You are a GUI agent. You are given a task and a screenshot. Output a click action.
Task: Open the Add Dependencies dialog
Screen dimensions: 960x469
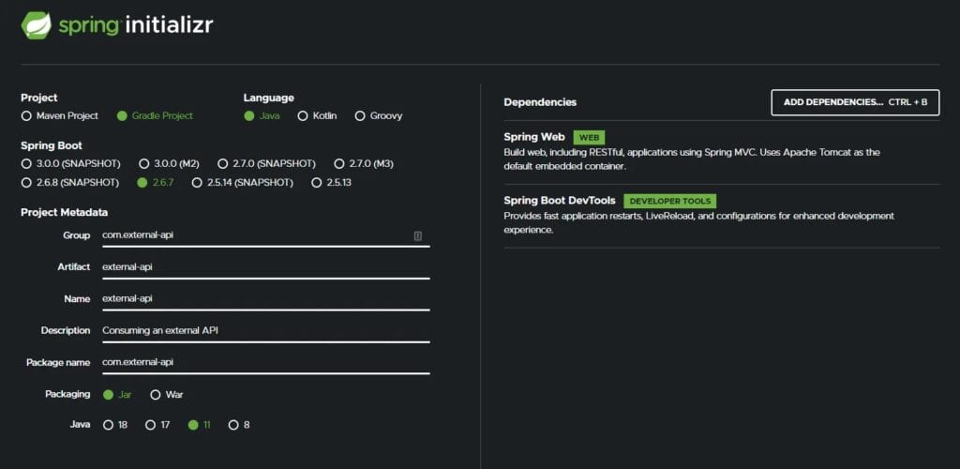[855, 102]
